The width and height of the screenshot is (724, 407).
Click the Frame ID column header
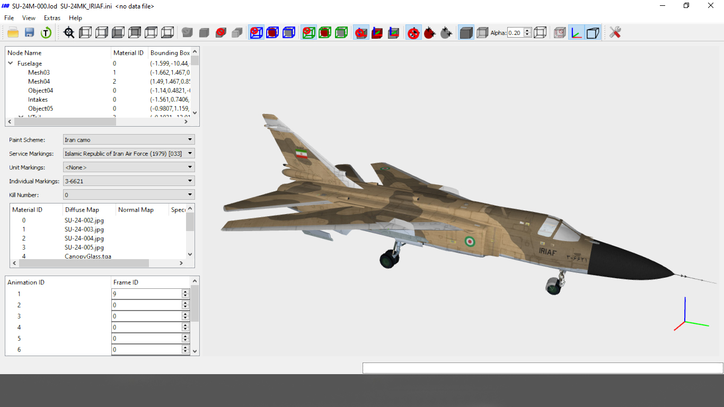(151, 282)
